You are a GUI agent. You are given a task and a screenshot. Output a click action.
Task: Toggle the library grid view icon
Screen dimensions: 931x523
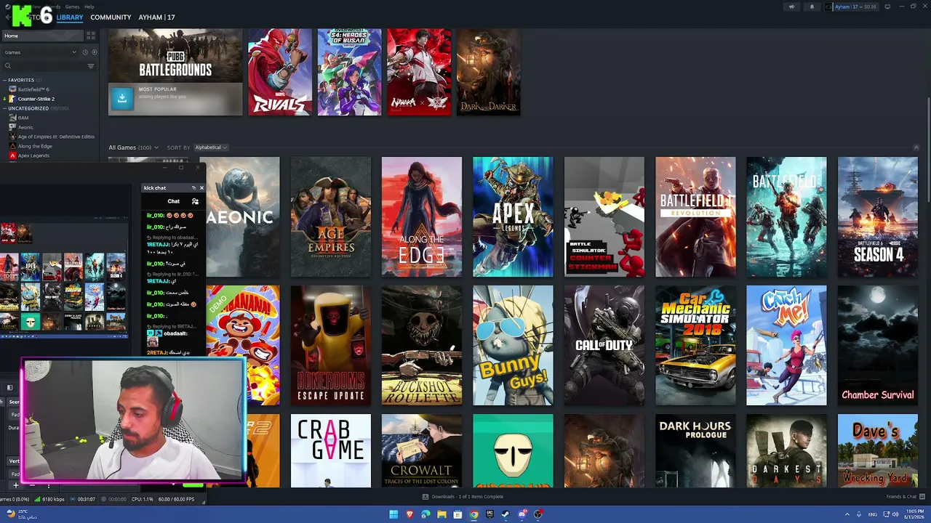(x=91, y=36)
